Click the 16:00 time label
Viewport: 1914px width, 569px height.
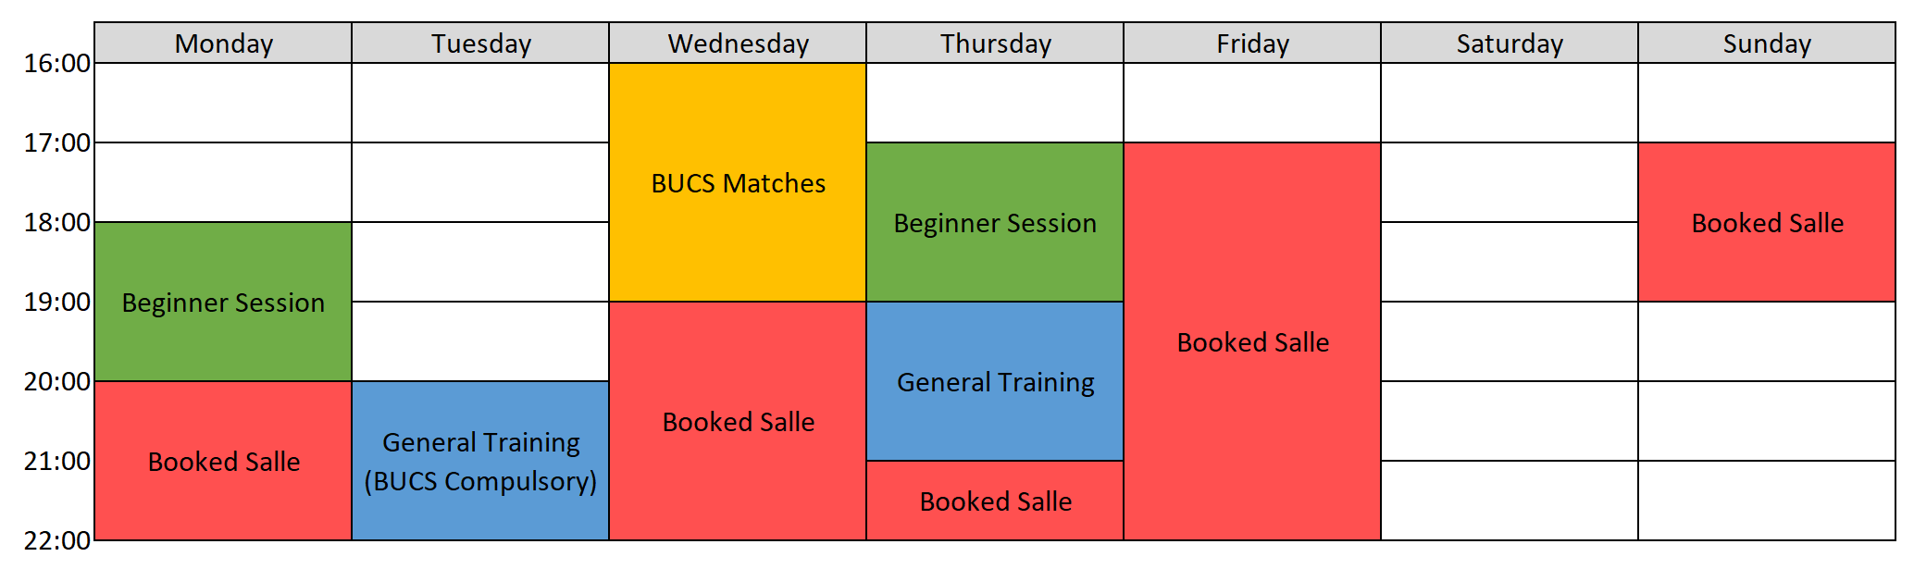[x=57, y=63]
